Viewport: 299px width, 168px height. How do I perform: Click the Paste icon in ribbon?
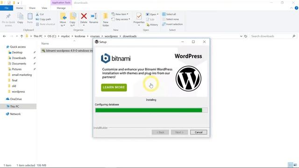(30, 16)
